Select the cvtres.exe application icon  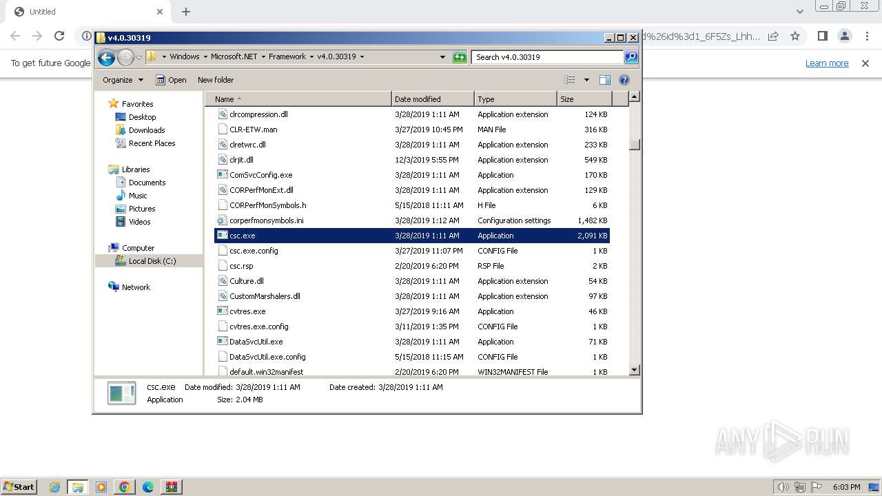pyautogui.click(x=223, y=311)
